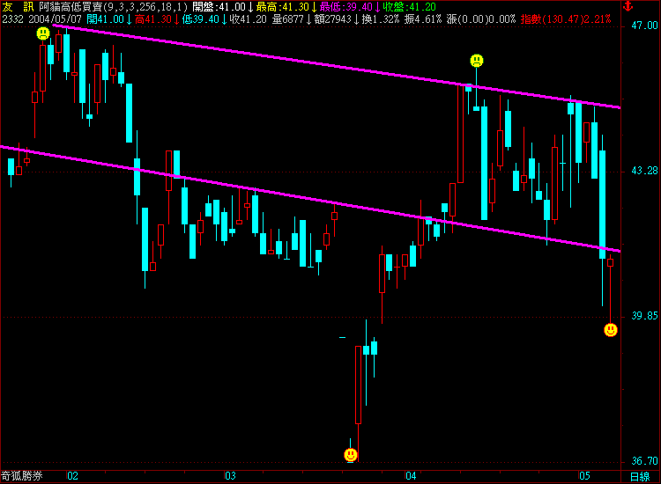Click the orange smiley marker at the May low

point(611,330)
